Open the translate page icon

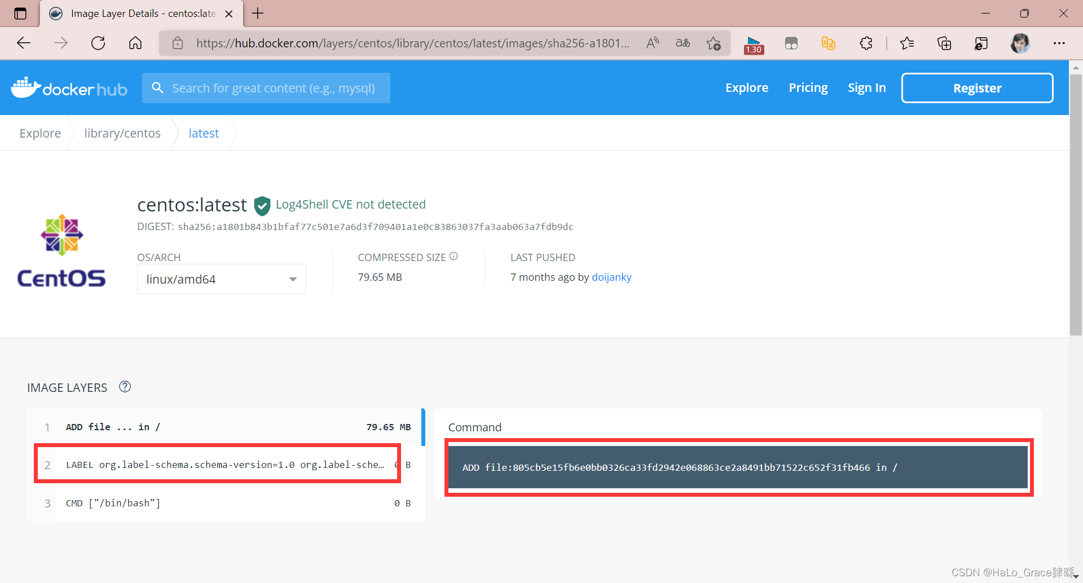pos(683,43)
